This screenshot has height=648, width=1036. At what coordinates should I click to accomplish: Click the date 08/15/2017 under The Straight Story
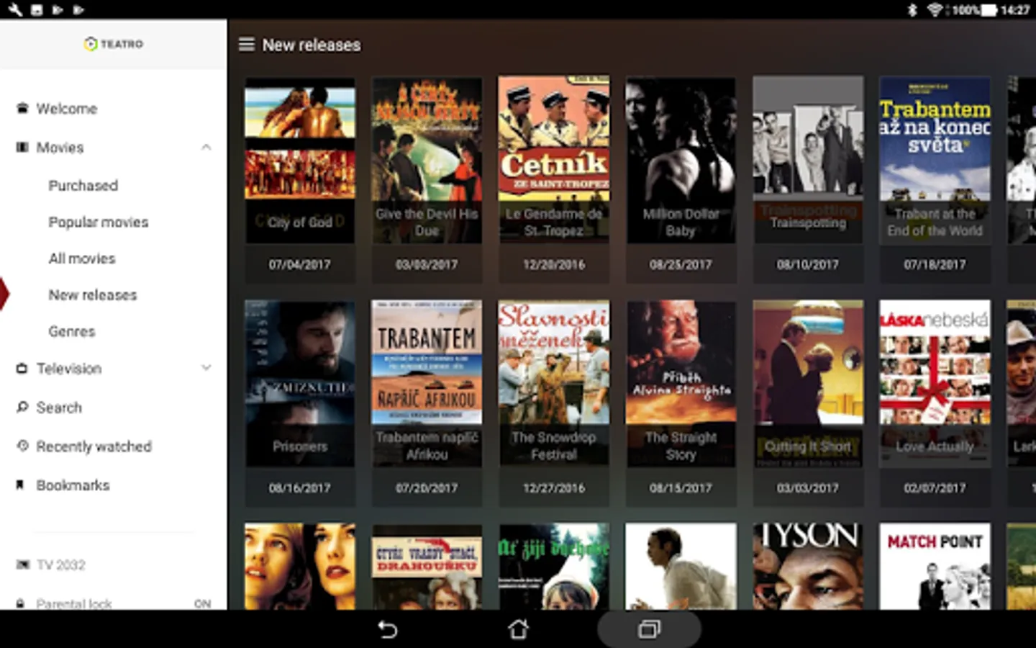[x=681, y=487]
